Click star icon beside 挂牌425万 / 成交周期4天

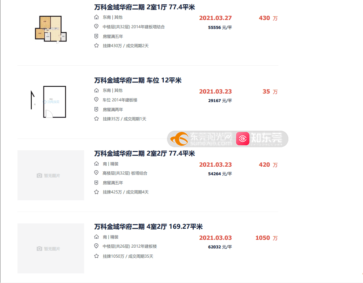click(97, 192)
